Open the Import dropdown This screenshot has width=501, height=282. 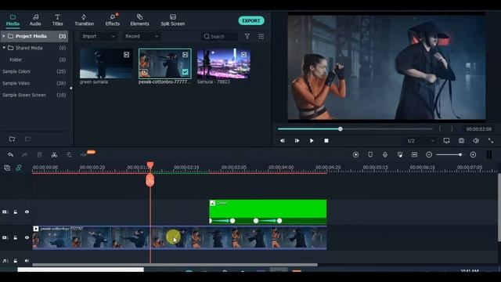point(99,37)
